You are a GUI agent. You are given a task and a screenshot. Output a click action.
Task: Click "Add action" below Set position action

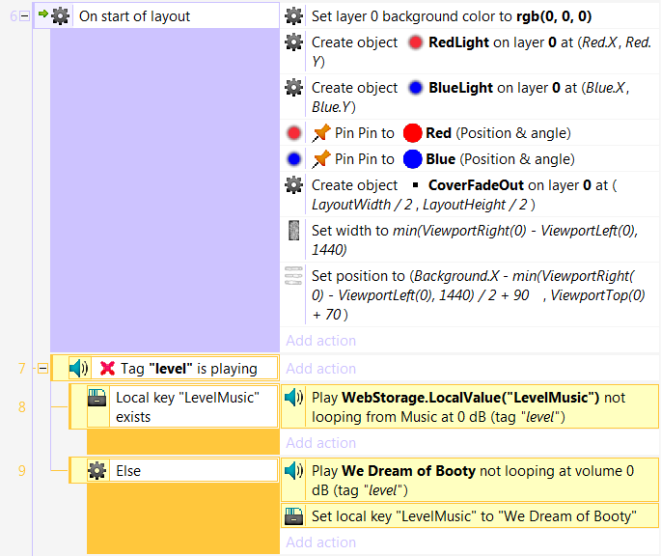[320, 341]
